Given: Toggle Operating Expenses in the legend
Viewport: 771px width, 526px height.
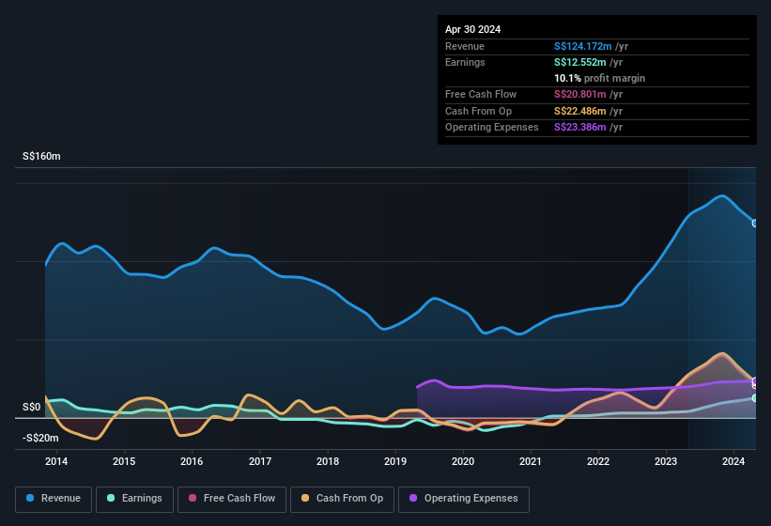Looking at the screenshot, I should click(x=464, y=498).
